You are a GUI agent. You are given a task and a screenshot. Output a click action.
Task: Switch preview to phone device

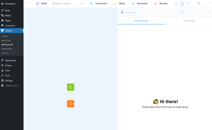pyautogui.click(x=188, y=3)
